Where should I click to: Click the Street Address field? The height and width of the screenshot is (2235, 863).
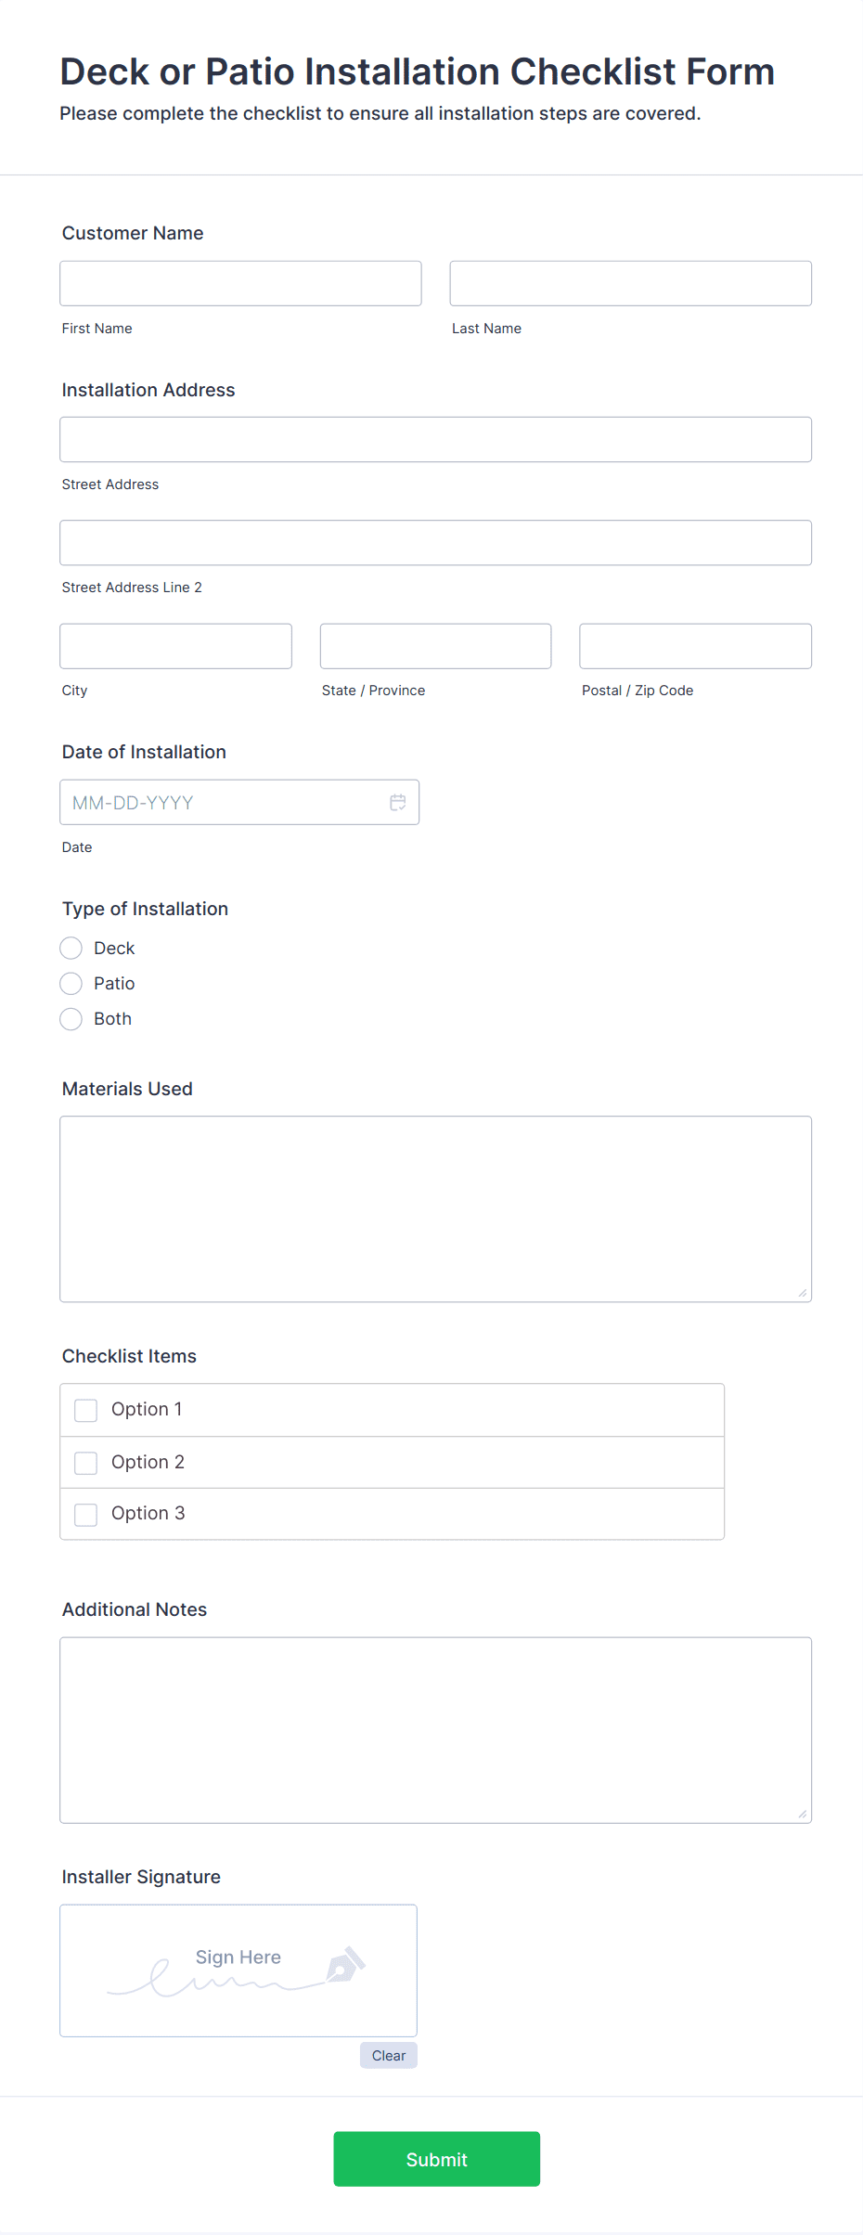435,440
